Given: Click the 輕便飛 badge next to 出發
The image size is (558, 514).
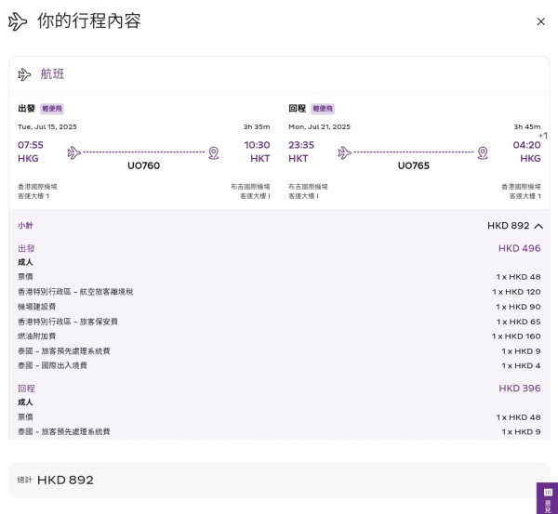Looking at the screenshot, I should coord(52,109).
